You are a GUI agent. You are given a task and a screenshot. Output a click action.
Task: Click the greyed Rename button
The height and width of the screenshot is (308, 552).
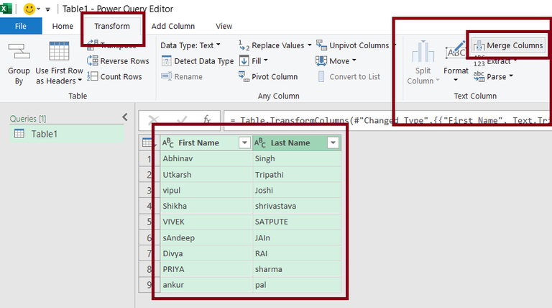pos(182,76)
